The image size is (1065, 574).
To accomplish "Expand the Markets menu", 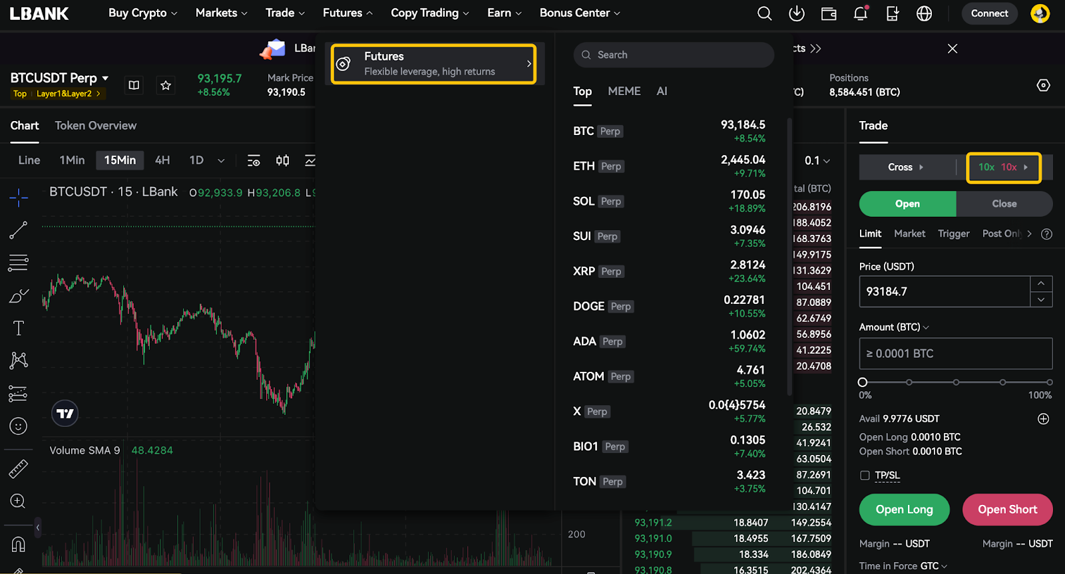I will point(221,13).
